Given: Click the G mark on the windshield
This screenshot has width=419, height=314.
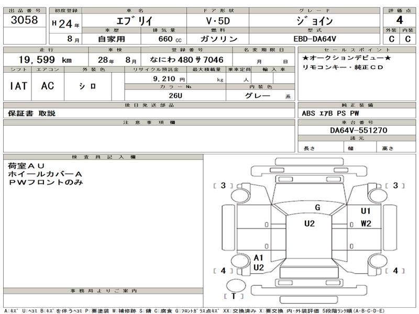Looking at the screenshot, I should click(317, 208).
